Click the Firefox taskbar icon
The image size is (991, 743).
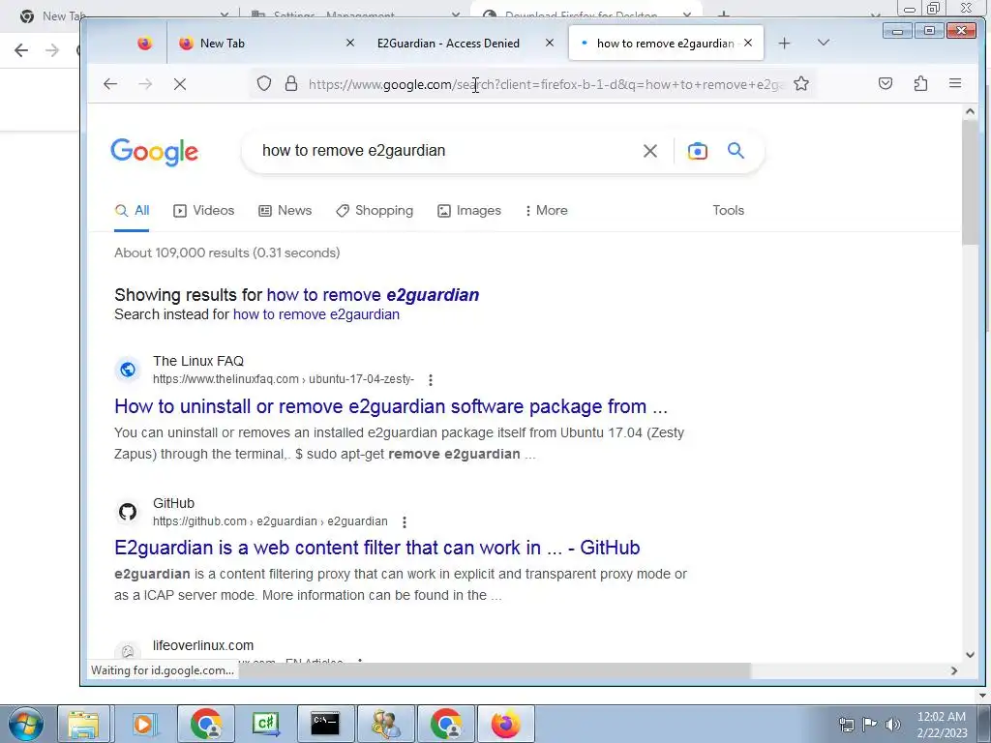coord(505,724)
